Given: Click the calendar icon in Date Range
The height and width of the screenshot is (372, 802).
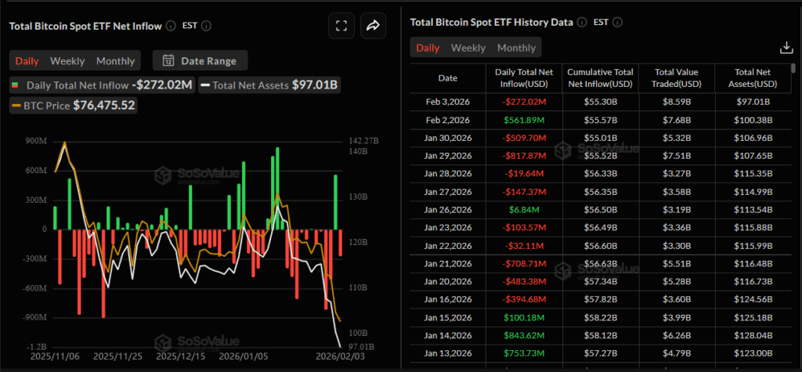Looking at the screenshot, I should [x=168, y=60].
